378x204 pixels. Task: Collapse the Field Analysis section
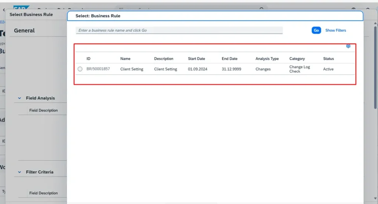point(20,98)
